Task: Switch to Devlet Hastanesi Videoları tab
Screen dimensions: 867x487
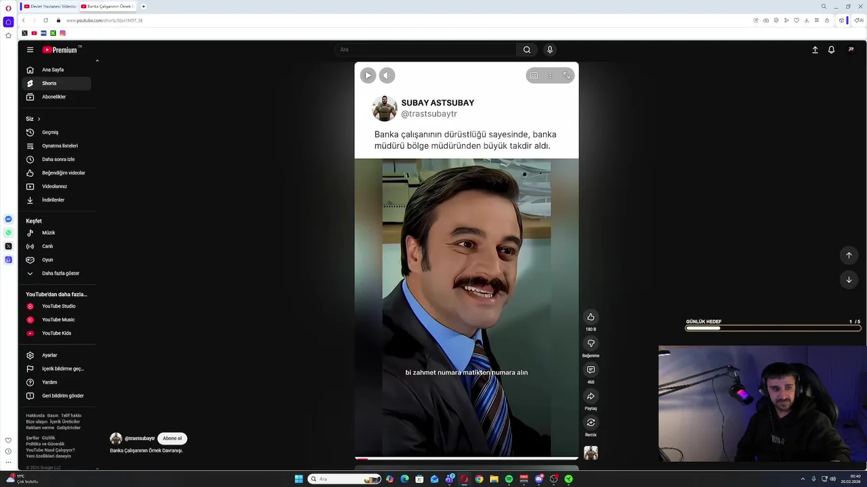Action: click(50, 6)
